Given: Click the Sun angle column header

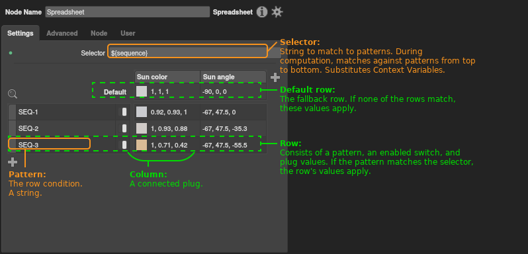Looking at the screenshot, I should [x=234, y=77].
